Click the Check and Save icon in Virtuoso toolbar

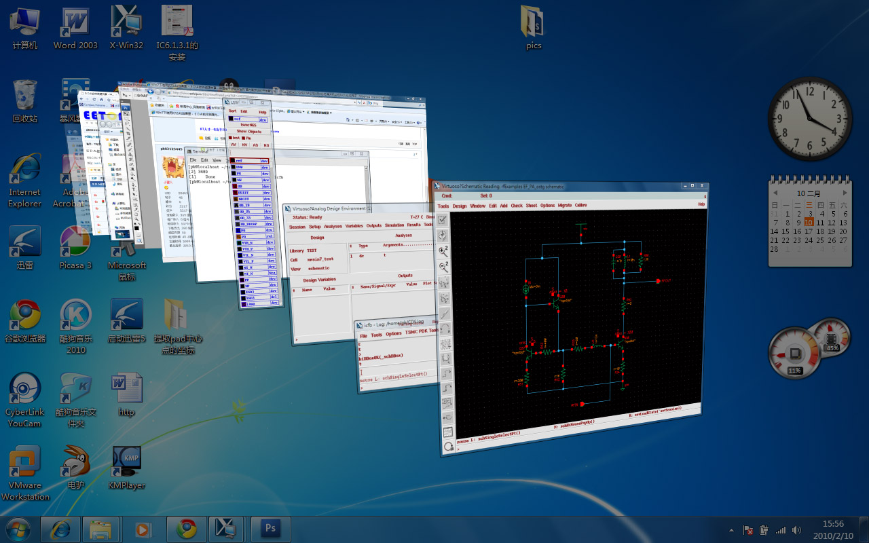coord(442,220)
